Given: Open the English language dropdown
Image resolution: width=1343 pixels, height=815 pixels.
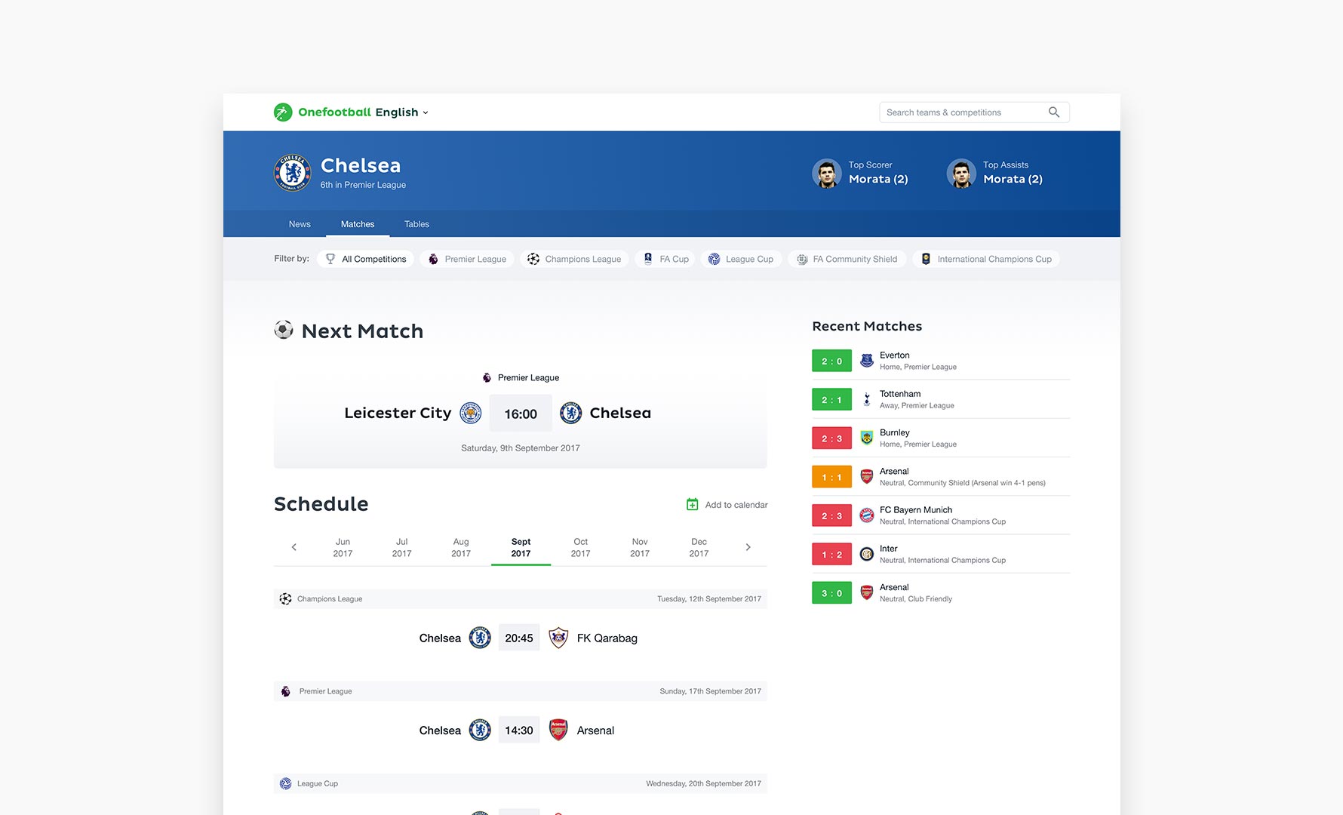Looking at the screenshot, I should (402, 112).
